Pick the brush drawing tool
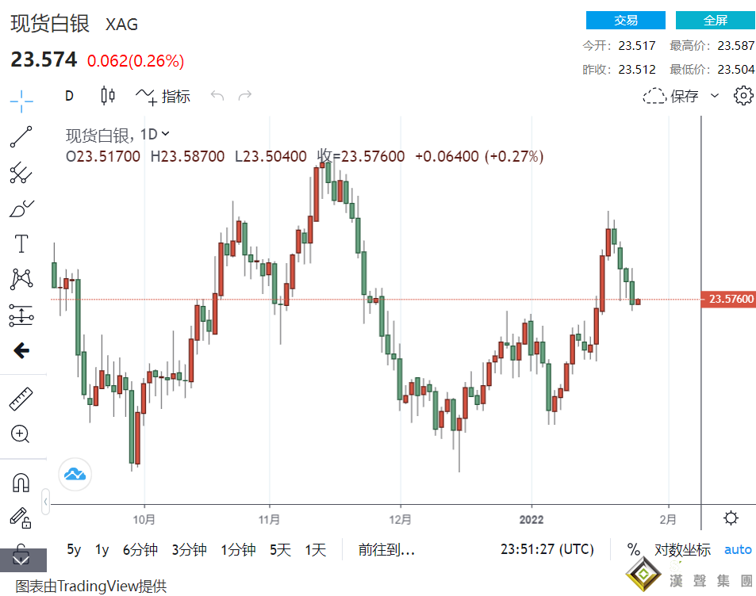The height and width of the screenshot is (596, 756). [21, 208]
